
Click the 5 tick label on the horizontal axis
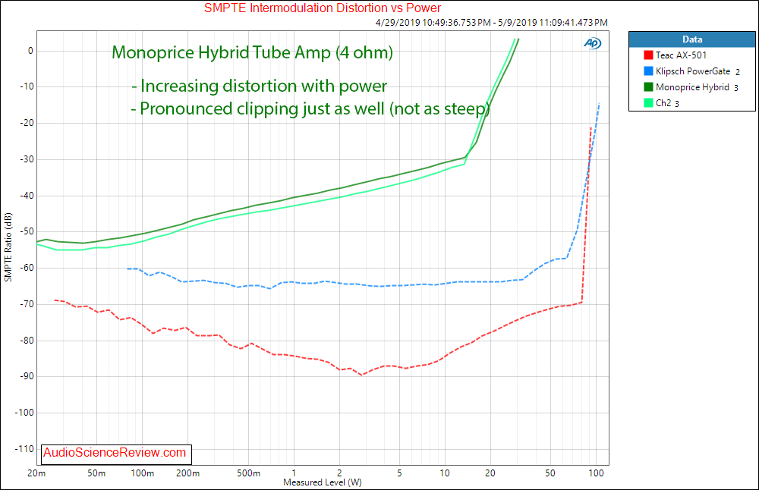399,473
